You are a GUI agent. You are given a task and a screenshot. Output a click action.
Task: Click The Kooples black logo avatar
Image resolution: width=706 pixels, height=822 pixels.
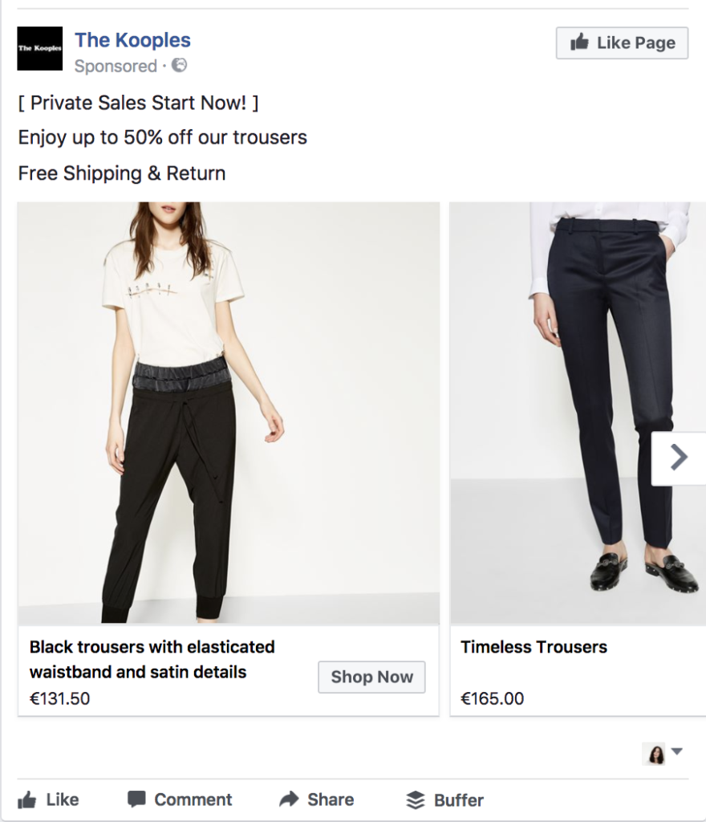(39, 49)
